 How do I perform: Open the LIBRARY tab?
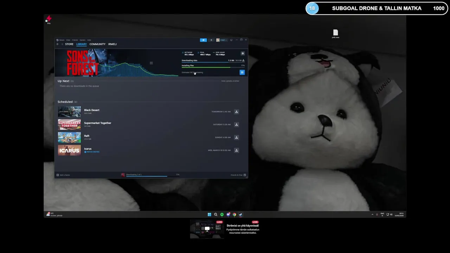[x=81, y=44]
